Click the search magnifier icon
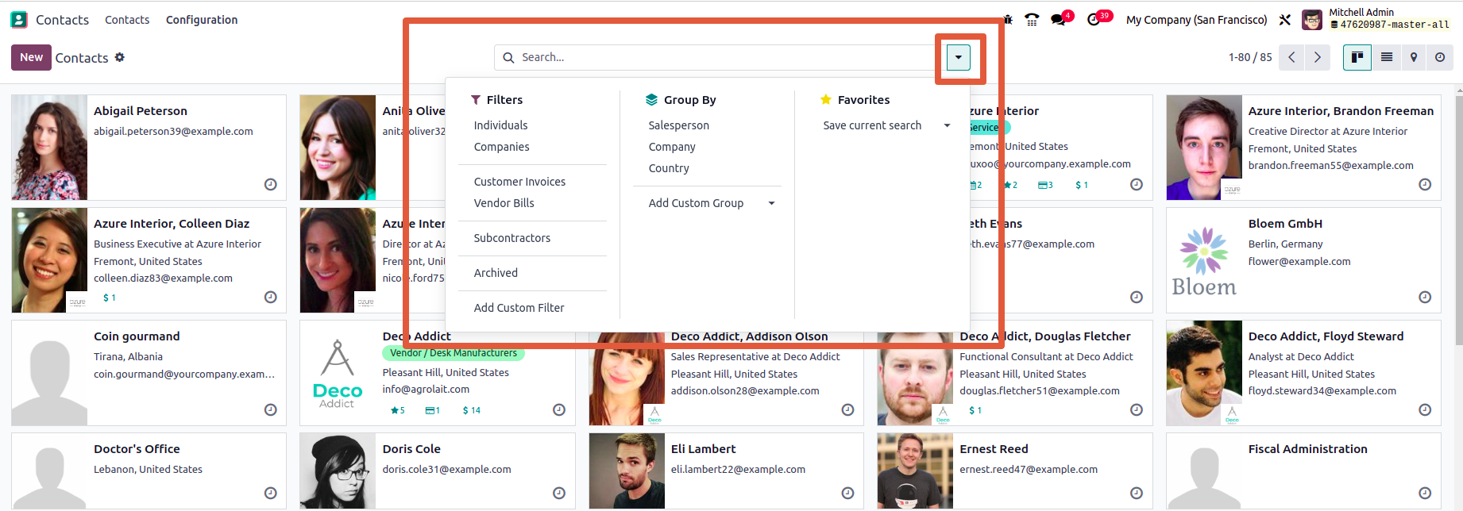The height and width of the screenshot is (511, 1463). coord(508,57)
